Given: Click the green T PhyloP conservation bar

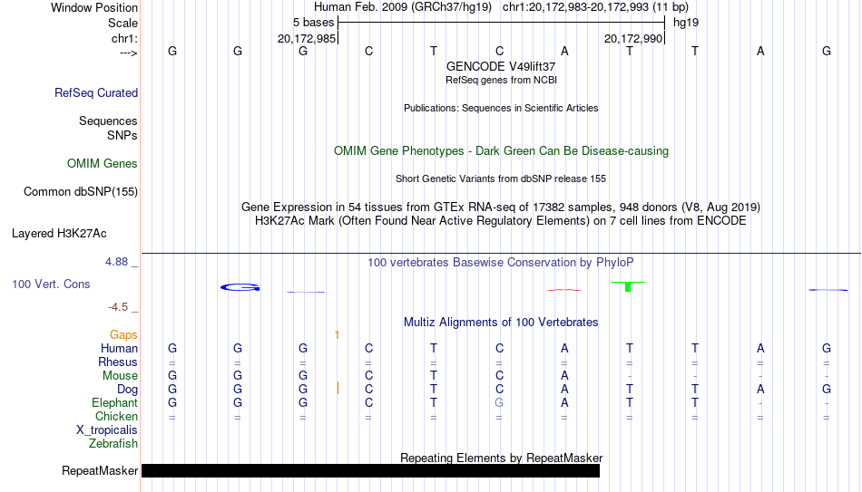Looking at the screenshot, I should [628, 286].
